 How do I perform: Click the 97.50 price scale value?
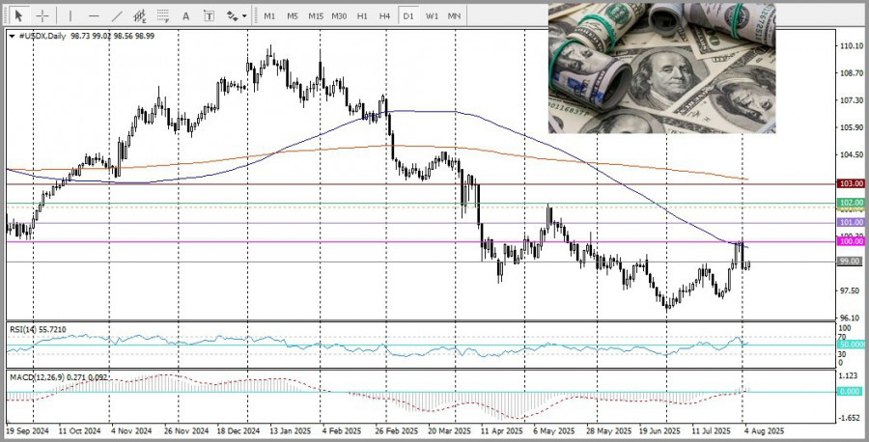click(850, 290)
